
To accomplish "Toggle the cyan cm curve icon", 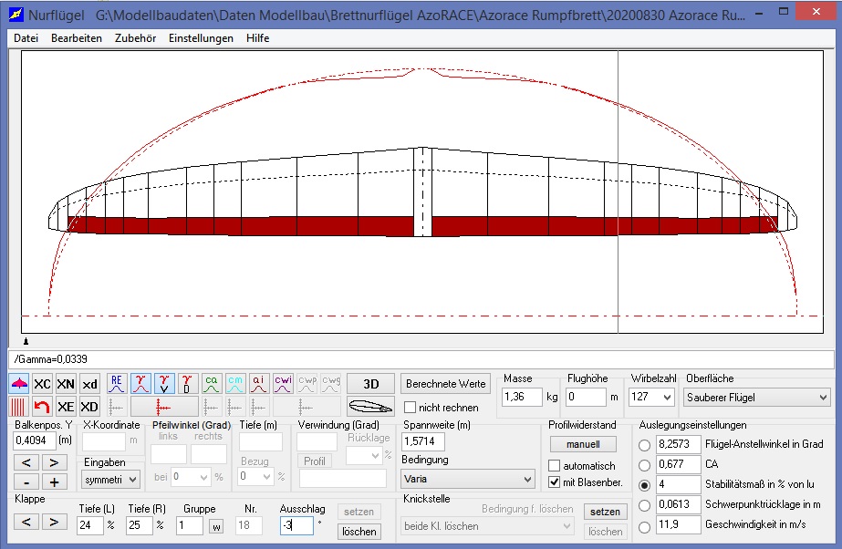I will pos(235,384).
